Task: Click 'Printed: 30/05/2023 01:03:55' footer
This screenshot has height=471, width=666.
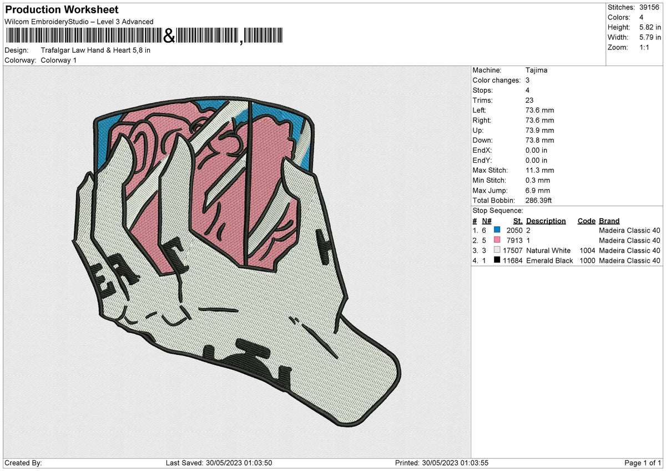Action: [441, 463]
